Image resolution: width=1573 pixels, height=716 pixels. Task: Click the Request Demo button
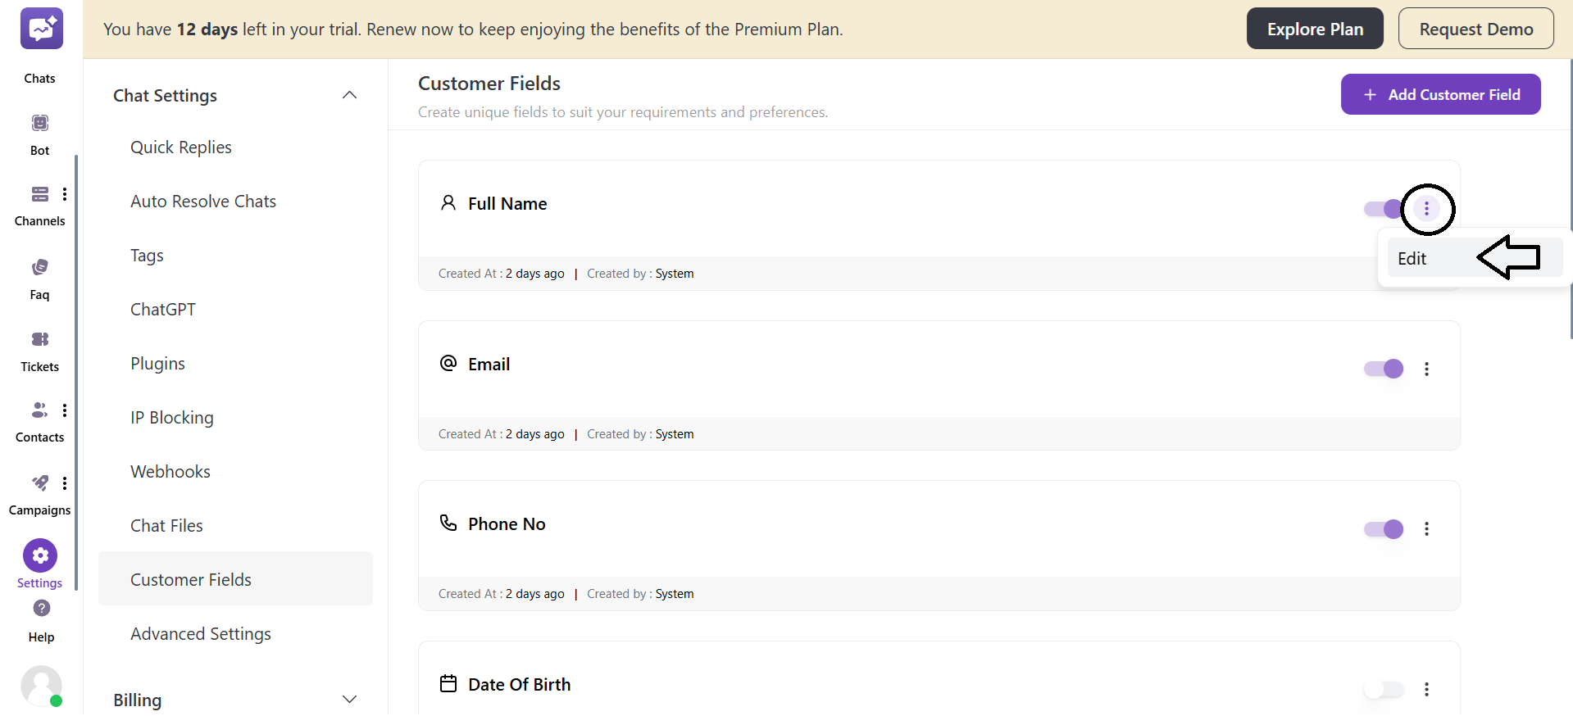[x=1475, y=28]
